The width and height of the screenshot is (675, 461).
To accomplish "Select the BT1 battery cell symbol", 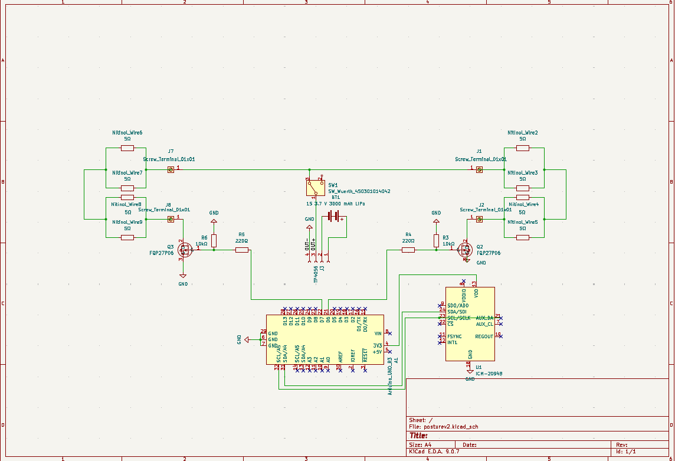I will [333, 216].
